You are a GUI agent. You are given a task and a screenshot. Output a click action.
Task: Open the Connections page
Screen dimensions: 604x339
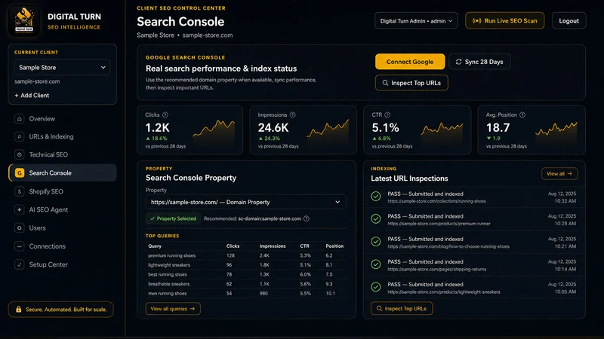click(x=63, y=246)
